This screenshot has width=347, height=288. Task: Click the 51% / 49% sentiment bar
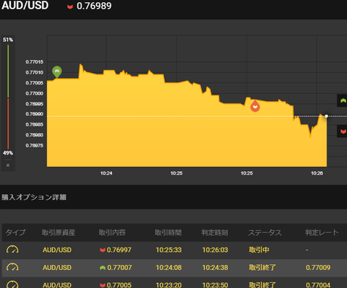8,97
